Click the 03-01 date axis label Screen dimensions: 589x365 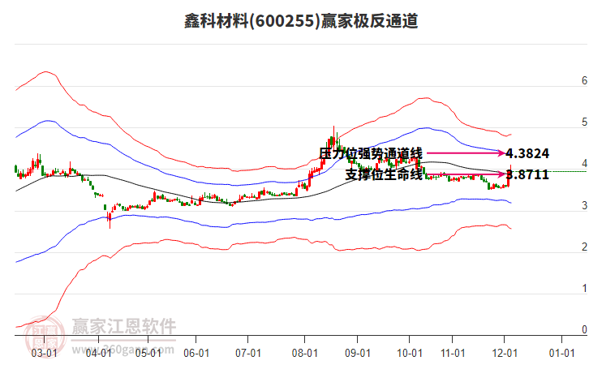[x=44, y=353]
